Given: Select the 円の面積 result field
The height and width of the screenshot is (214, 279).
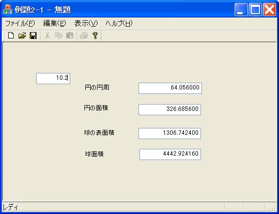Looking at the screenshot, I should 170,109.
